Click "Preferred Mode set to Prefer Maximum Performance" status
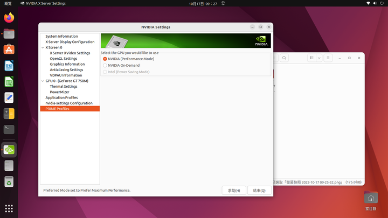This screenshot has width=388, height=218. 87,191
